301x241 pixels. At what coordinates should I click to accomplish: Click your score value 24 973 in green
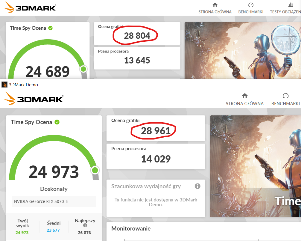(x=22, y=233)
